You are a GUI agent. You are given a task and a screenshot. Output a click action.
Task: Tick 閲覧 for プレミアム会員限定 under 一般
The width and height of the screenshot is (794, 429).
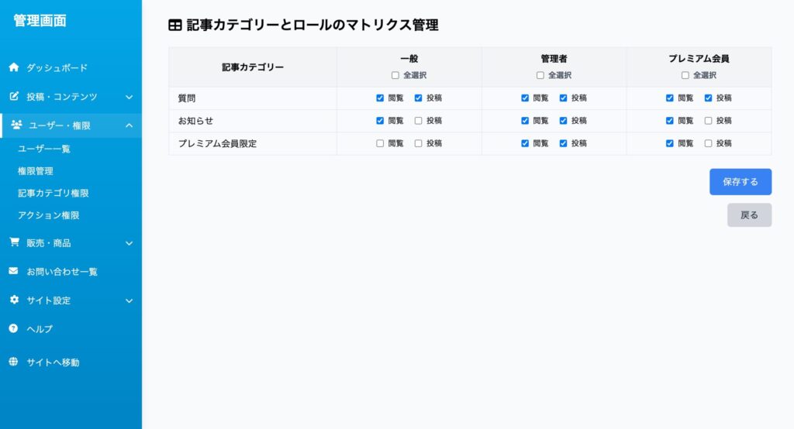(x=380, y=144)
